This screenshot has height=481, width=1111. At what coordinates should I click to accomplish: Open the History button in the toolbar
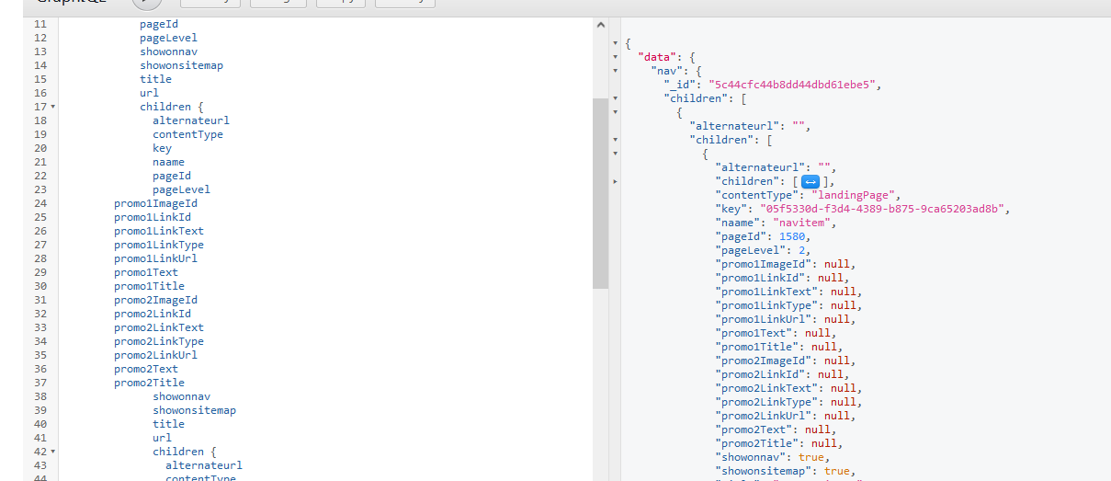(405, 3)
